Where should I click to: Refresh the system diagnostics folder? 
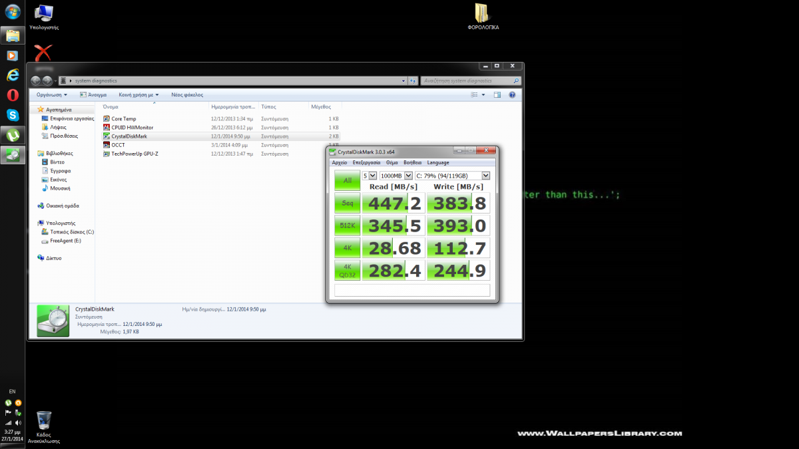(413, 80)
